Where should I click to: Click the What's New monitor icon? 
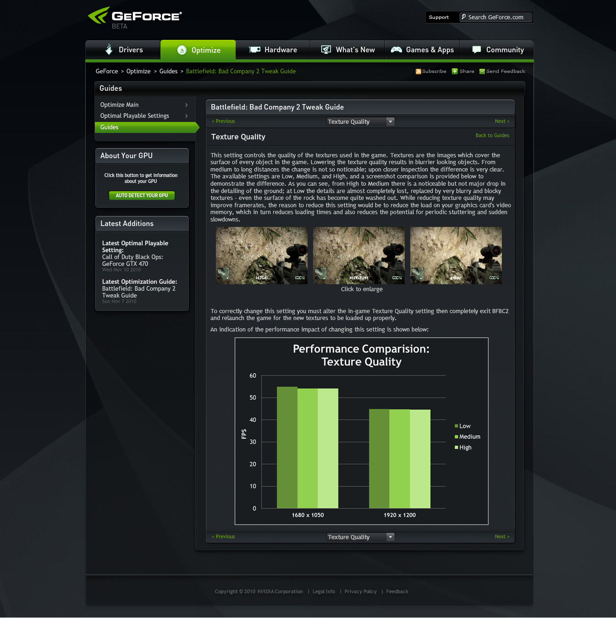pos(326,50)
